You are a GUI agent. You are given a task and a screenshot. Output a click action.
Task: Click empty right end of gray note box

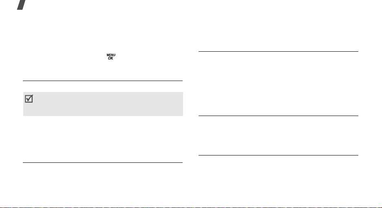click(170, 104)
